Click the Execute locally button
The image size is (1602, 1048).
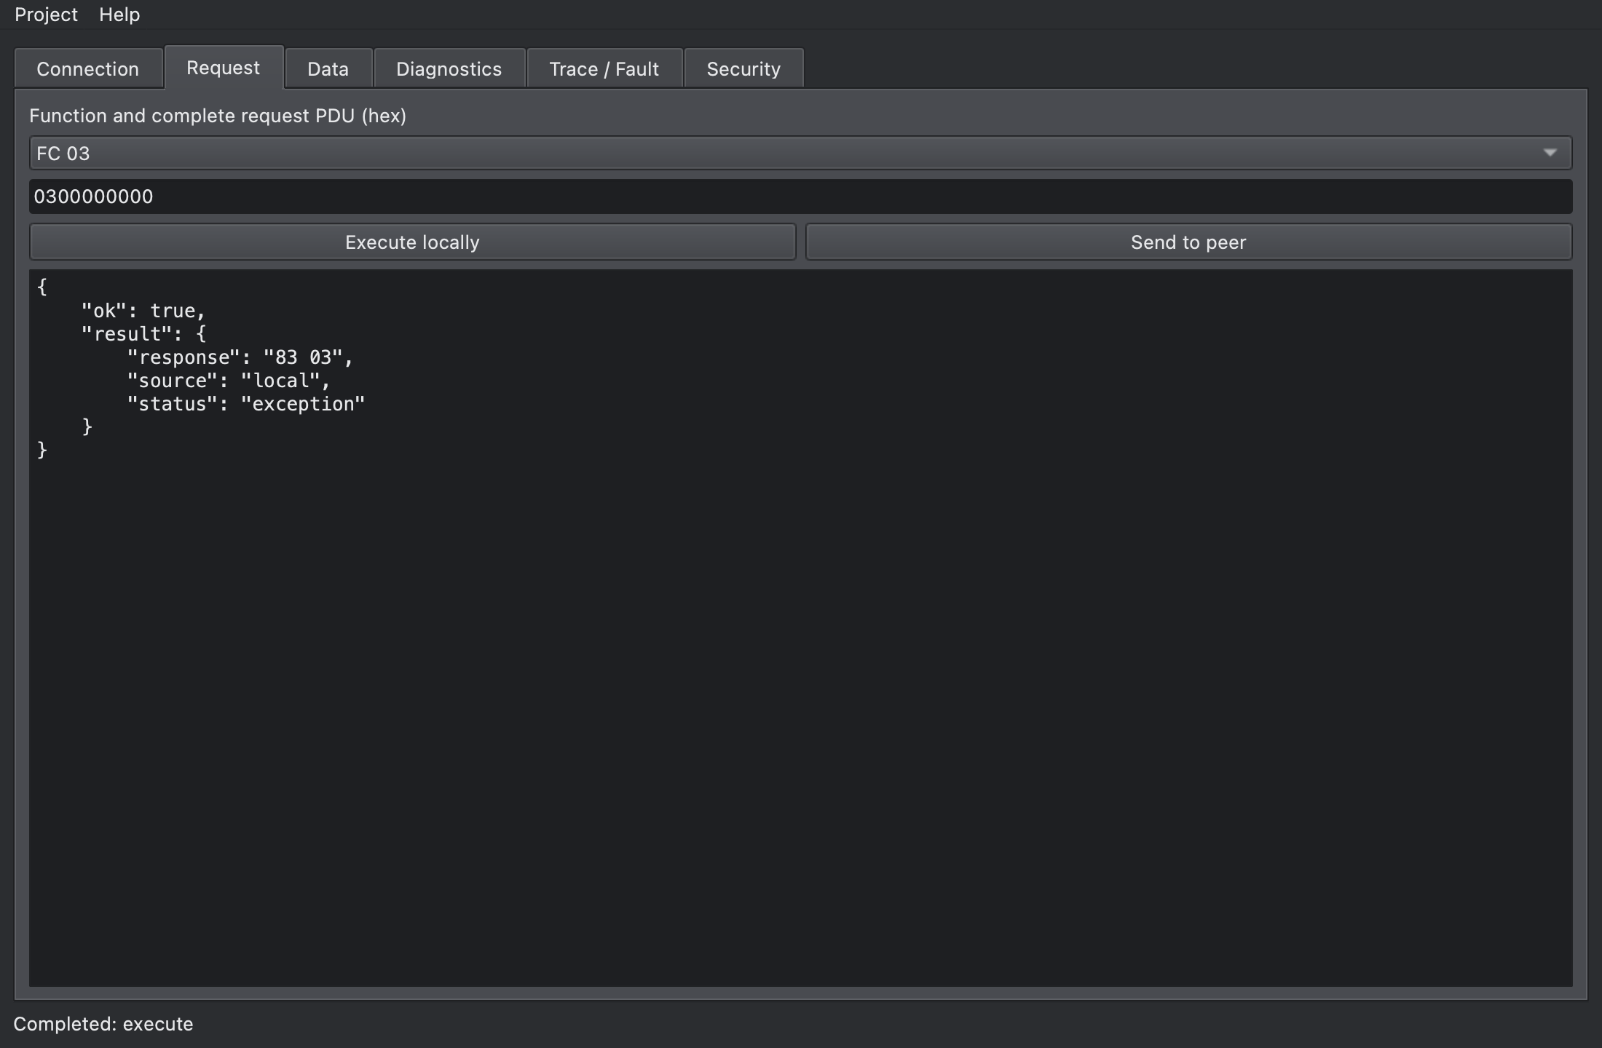coord(413,242)
